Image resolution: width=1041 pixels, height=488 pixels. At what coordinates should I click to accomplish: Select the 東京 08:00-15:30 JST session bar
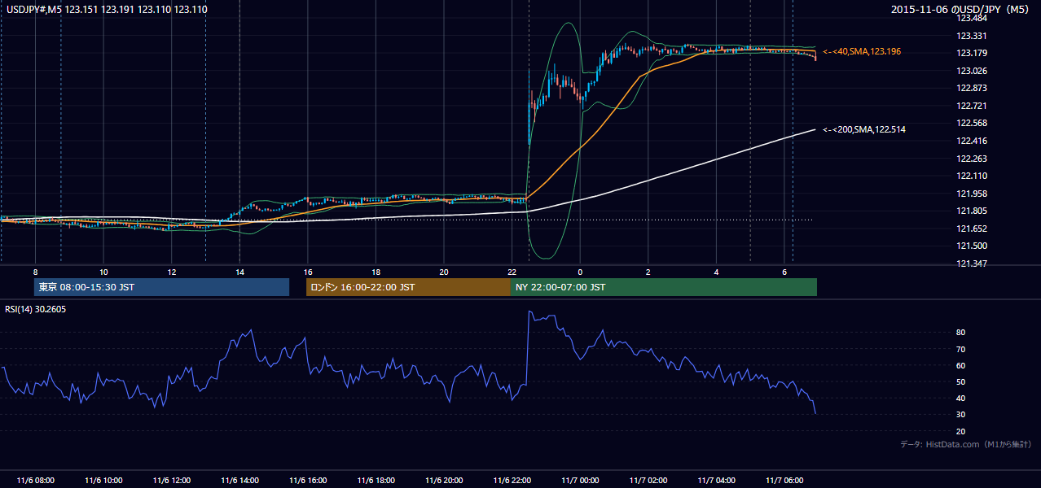161,287
